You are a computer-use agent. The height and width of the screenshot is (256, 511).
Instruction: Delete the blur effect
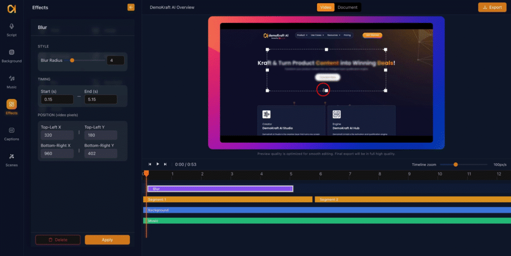pyautogui.click(x=58, y=240)
